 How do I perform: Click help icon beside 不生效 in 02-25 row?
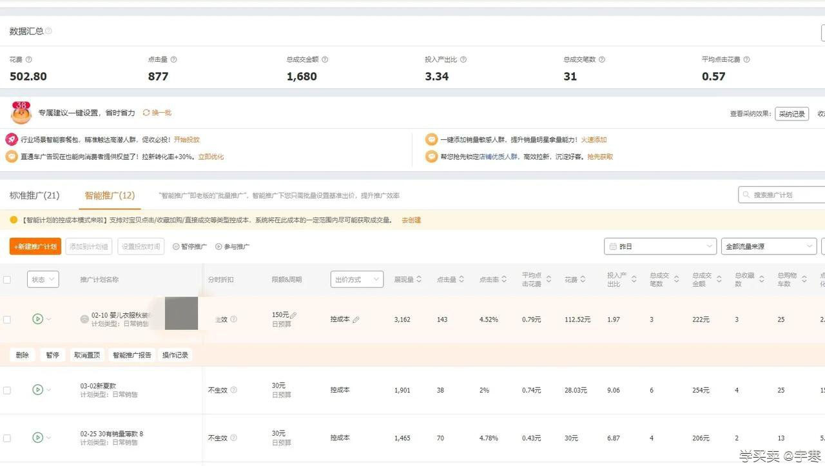point(233,438)
